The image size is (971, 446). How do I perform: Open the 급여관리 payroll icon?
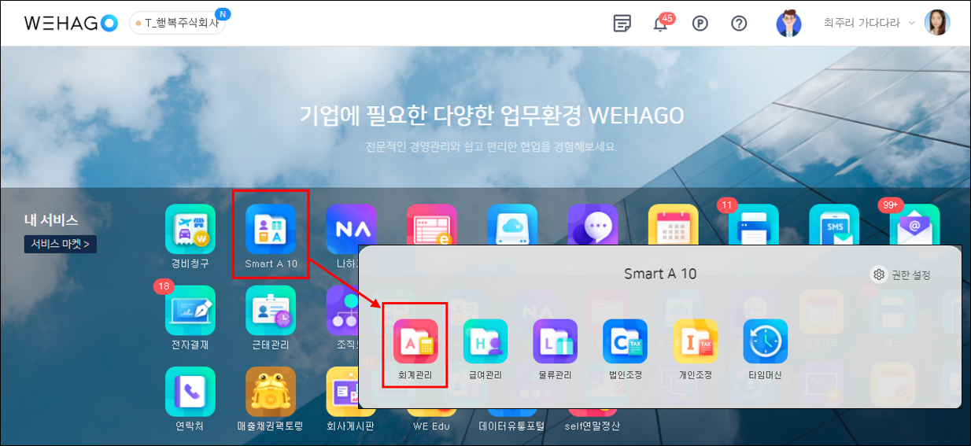tap(485, 341)
